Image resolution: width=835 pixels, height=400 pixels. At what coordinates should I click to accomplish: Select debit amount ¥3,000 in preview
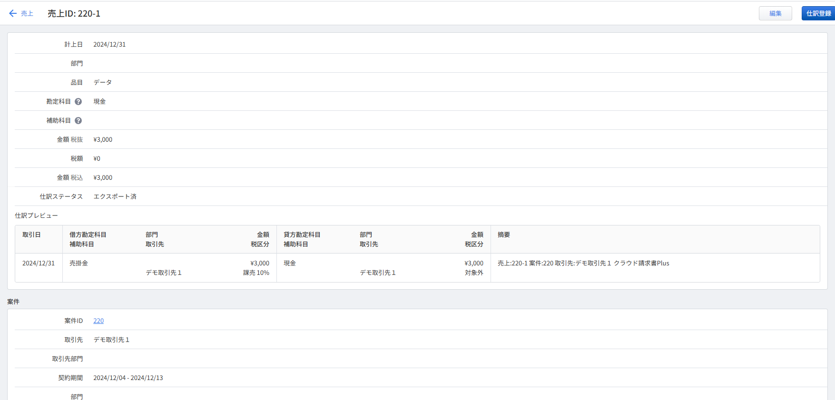pos(260,263)
